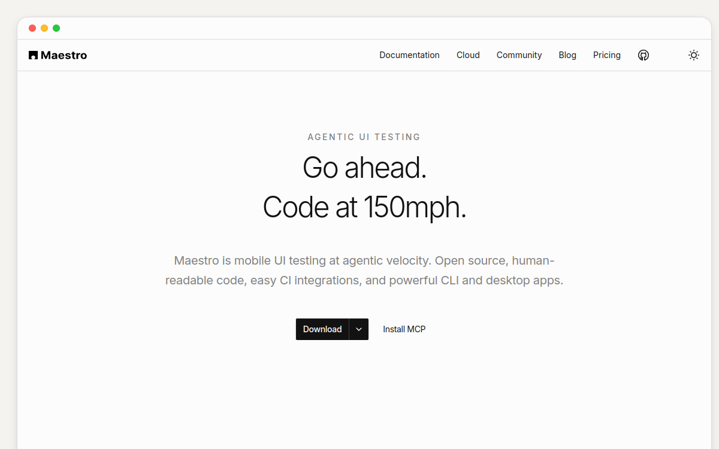
Task: Open the Documentation menu item
Action: point(410,55)
